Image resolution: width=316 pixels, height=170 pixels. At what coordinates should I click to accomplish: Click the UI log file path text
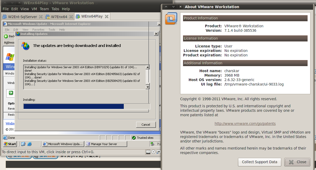pyautogui.click(x=254, y=84)
